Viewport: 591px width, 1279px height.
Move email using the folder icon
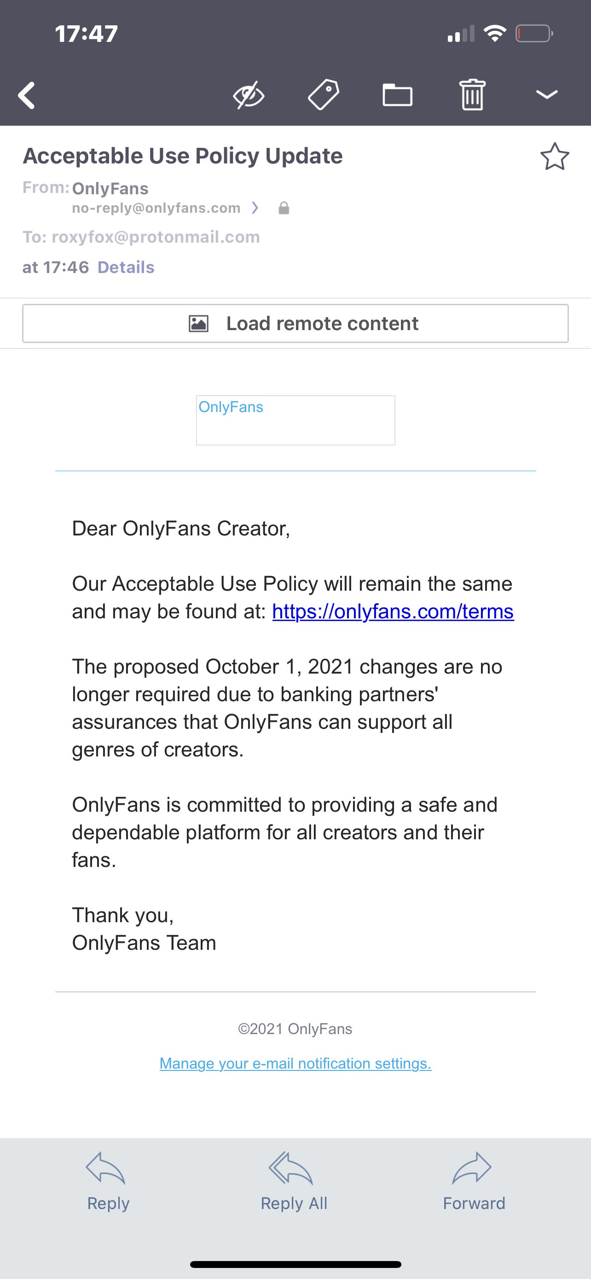click(398, 94)
